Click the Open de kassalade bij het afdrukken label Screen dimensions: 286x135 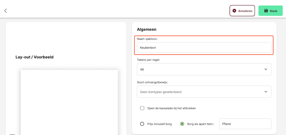tap(171, 108)
